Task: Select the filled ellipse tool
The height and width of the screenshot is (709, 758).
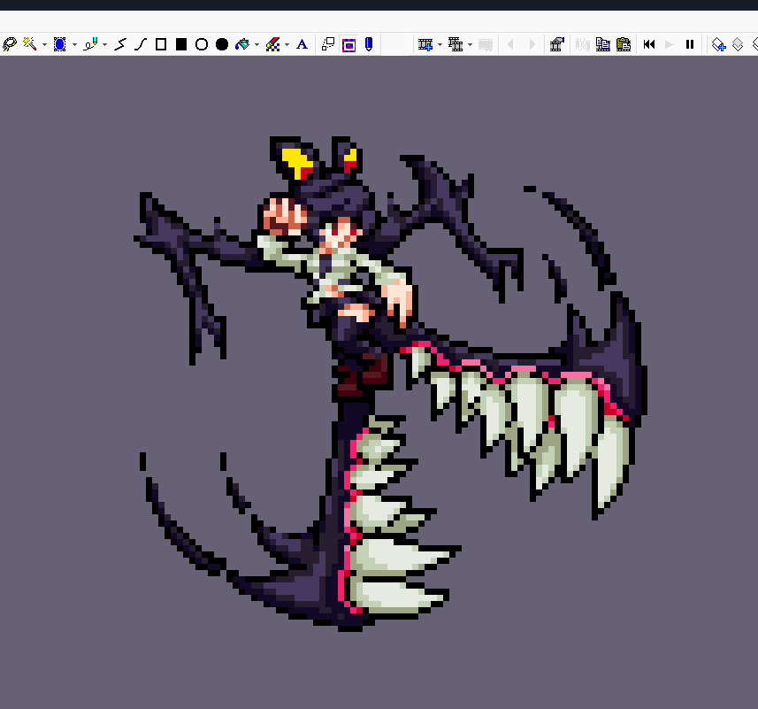Action: point(222,44)
